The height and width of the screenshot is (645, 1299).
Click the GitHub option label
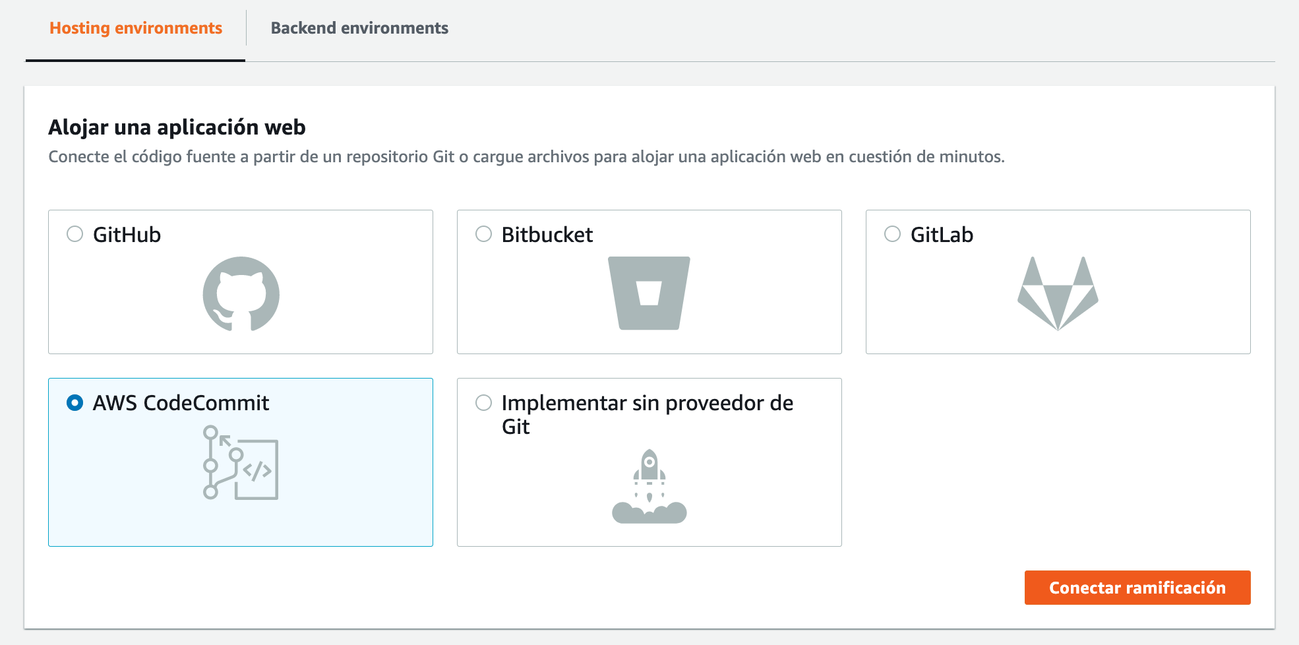(x=127, y=235)
